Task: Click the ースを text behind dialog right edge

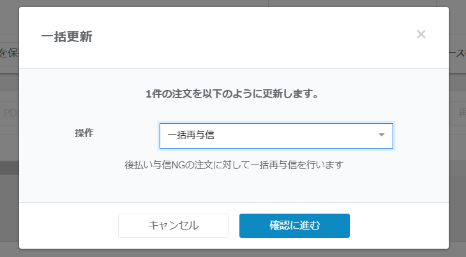Action: [x=457, y=54]
